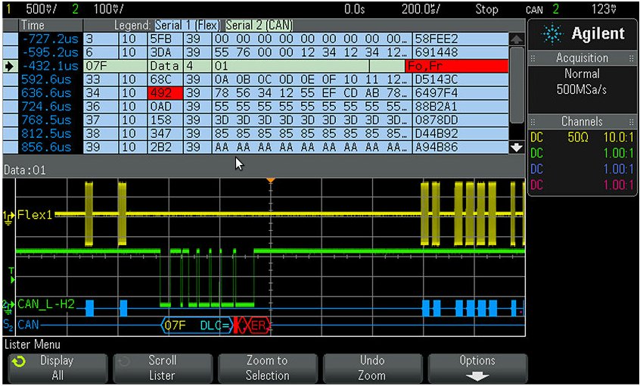Select lister row at 592.6us
640x386 pixels.
[256, 79]
